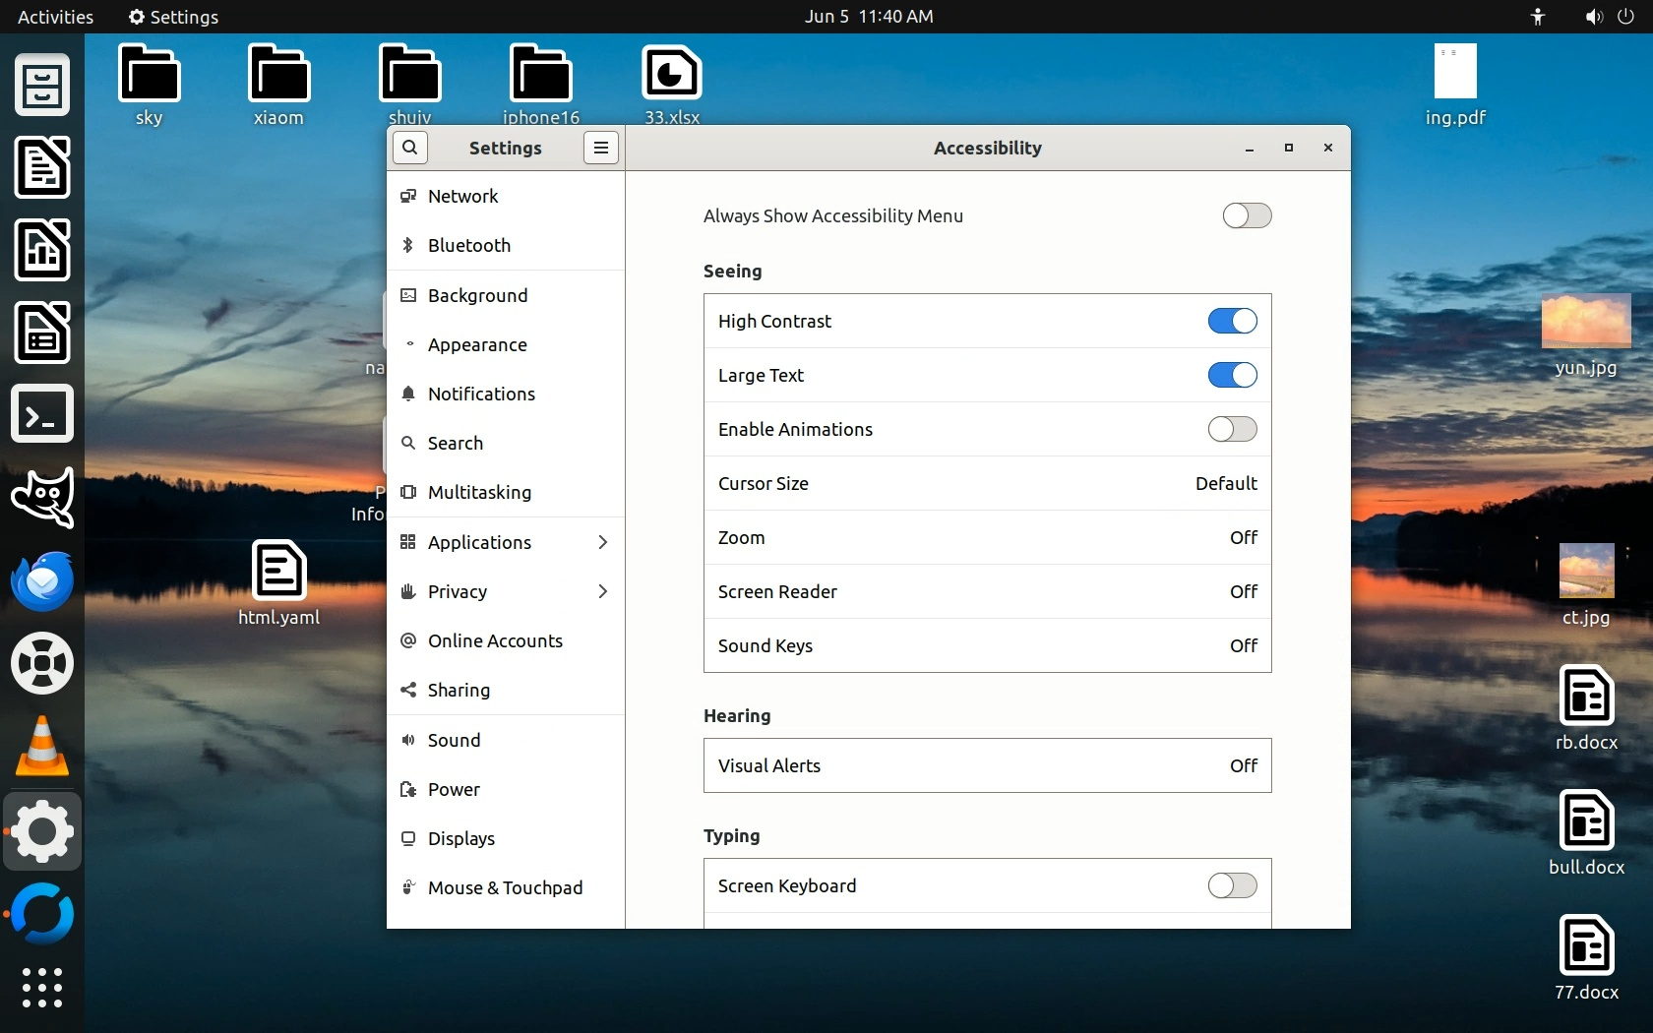
Task: Open the Visual Alerts setting row
Action: point(987,765)
